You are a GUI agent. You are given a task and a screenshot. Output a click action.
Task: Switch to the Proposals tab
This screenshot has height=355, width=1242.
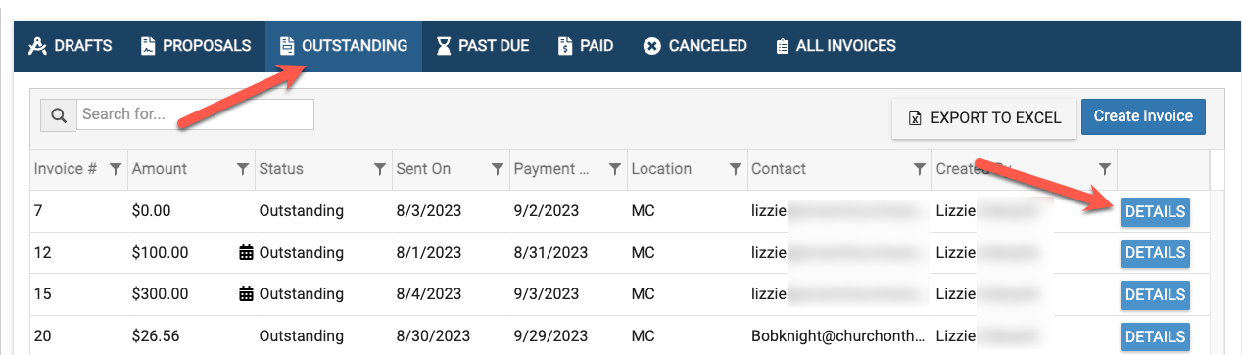coord(196,46)
